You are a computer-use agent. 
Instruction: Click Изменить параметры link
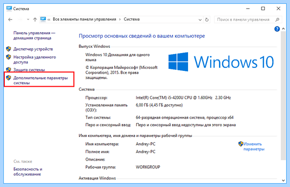254,147
